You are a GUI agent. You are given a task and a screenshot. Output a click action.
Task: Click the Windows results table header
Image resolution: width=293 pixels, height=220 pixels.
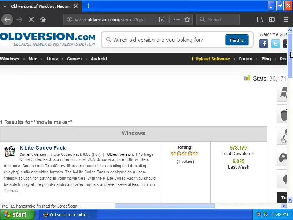[133, 133]
